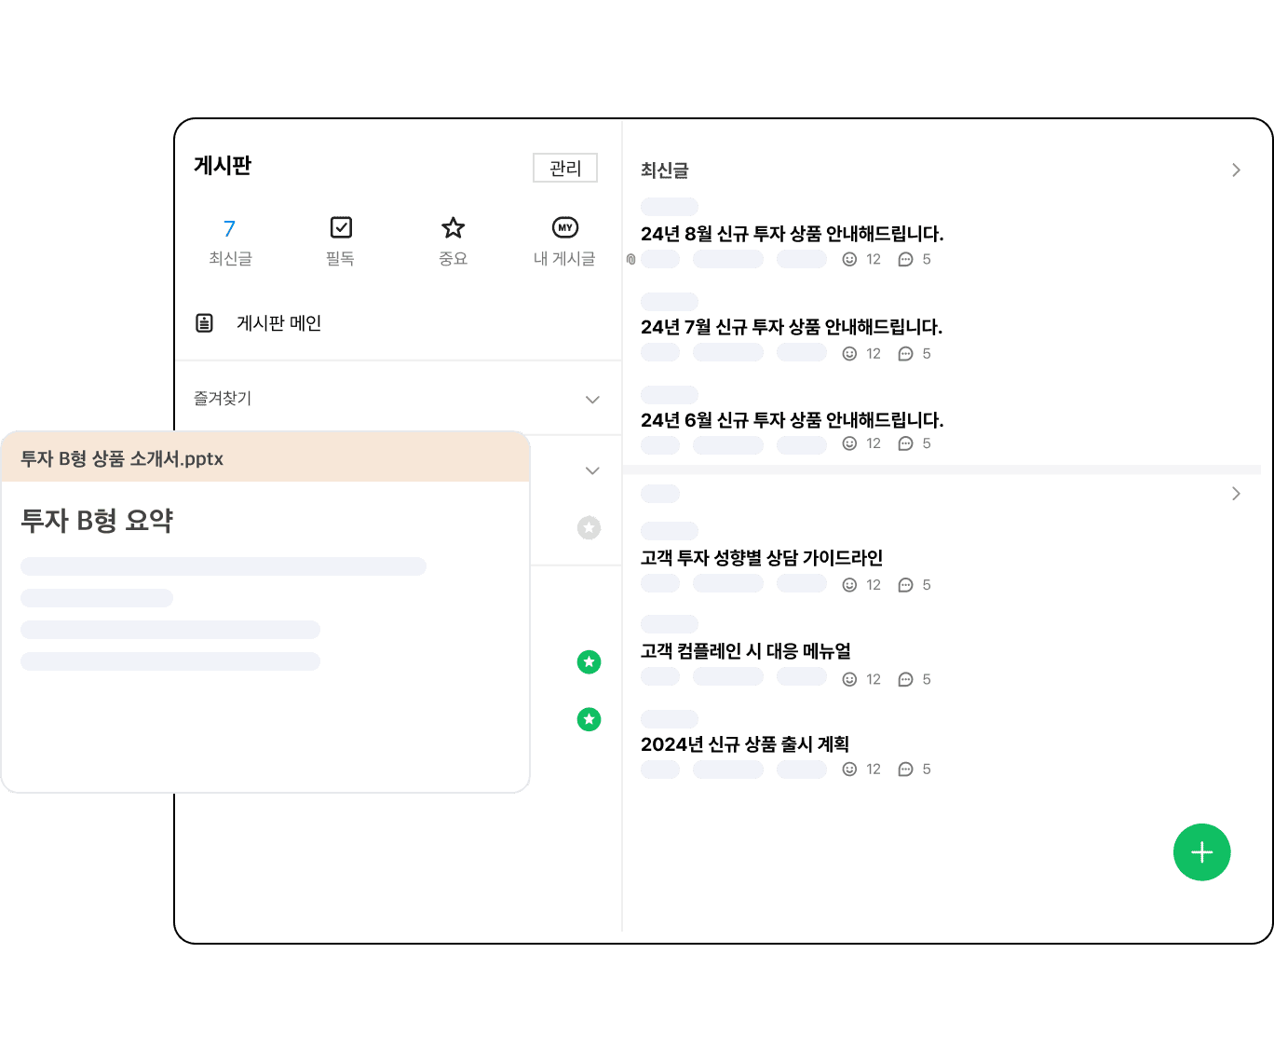Click the green plus new post button
Viewport: 1274px width, 1062px height.
1201,851
